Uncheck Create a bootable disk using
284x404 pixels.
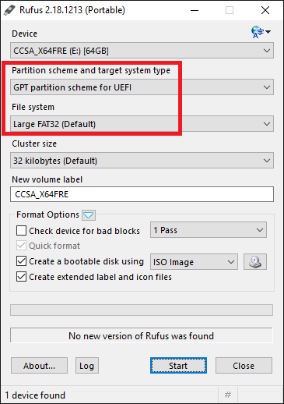[x=21, y=261]
